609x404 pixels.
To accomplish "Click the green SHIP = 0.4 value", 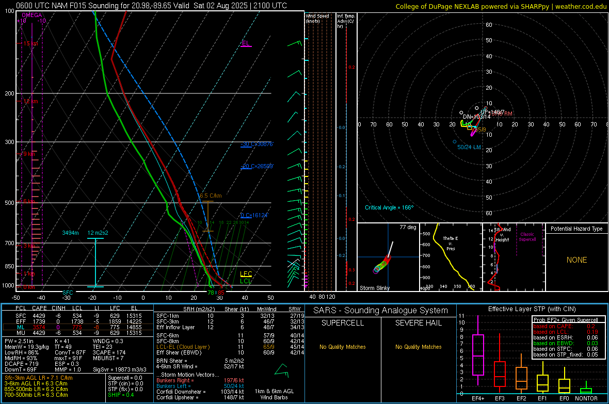I will click(121, 395).
